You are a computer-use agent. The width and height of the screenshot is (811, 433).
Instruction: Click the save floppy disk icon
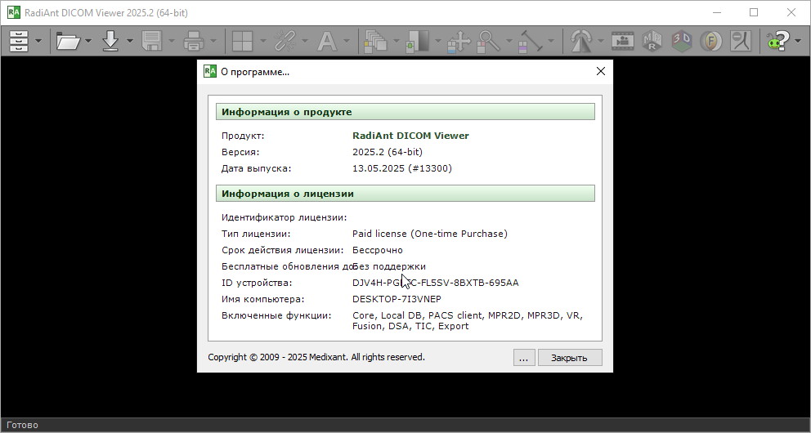(x=152, y=41)
